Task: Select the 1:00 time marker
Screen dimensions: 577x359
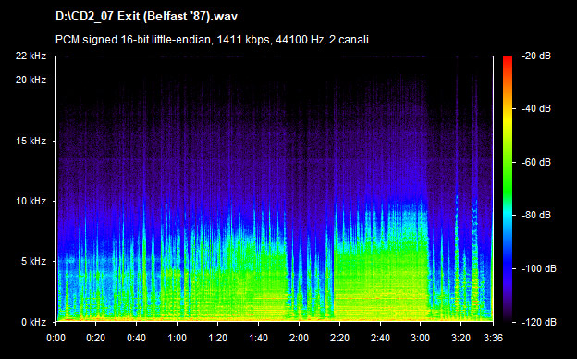Action: (x=177, y=338)
